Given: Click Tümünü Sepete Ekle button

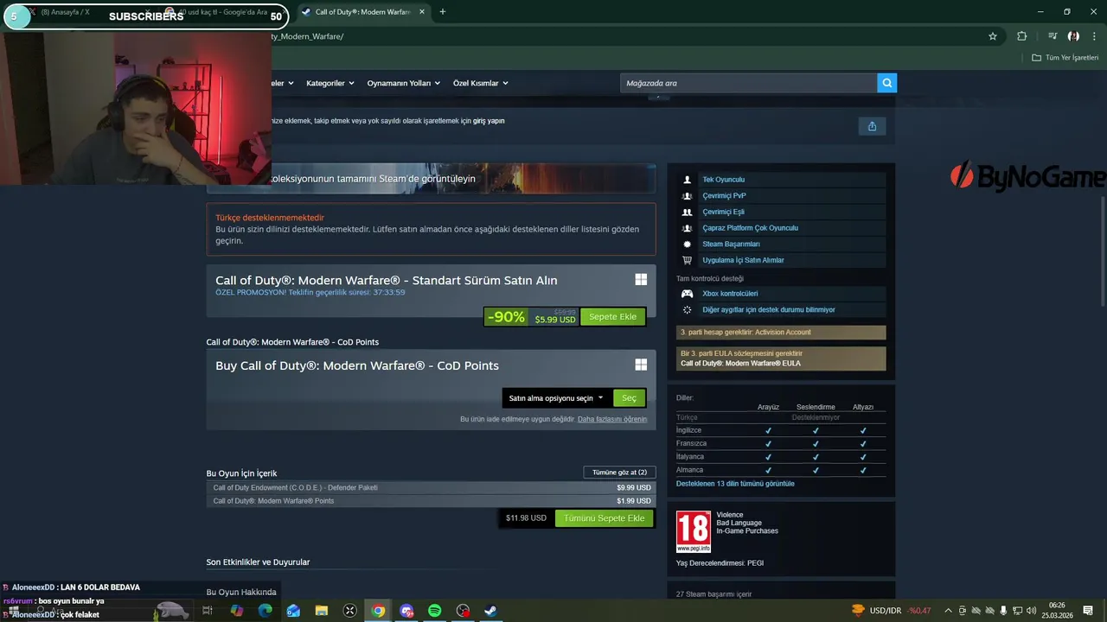Looking at the screenshot, I should (x=605, y=518).
